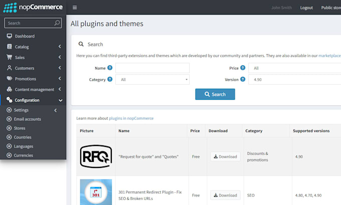Click the Price column header
The image size is (341, 205).
click(x=195, y=131)
